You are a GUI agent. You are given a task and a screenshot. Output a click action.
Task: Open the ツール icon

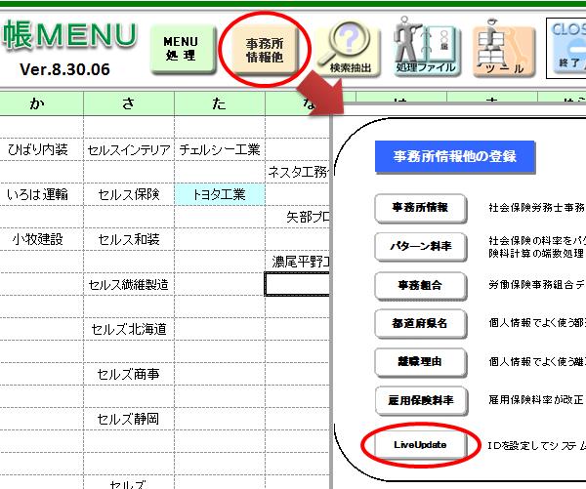pos(503,49)
